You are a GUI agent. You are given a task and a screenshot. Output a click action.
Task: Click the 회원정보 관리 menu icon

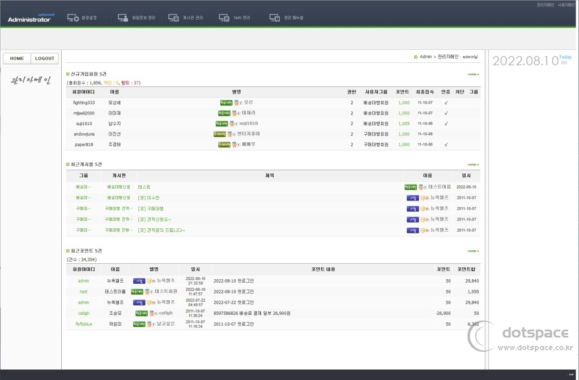point(124,18)
